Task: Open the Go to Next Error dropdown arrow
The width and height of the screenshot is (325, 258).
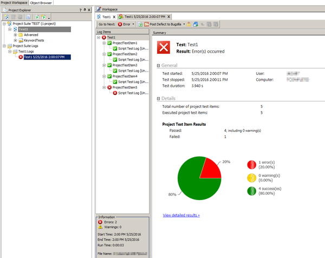Action: pos(133,24)
